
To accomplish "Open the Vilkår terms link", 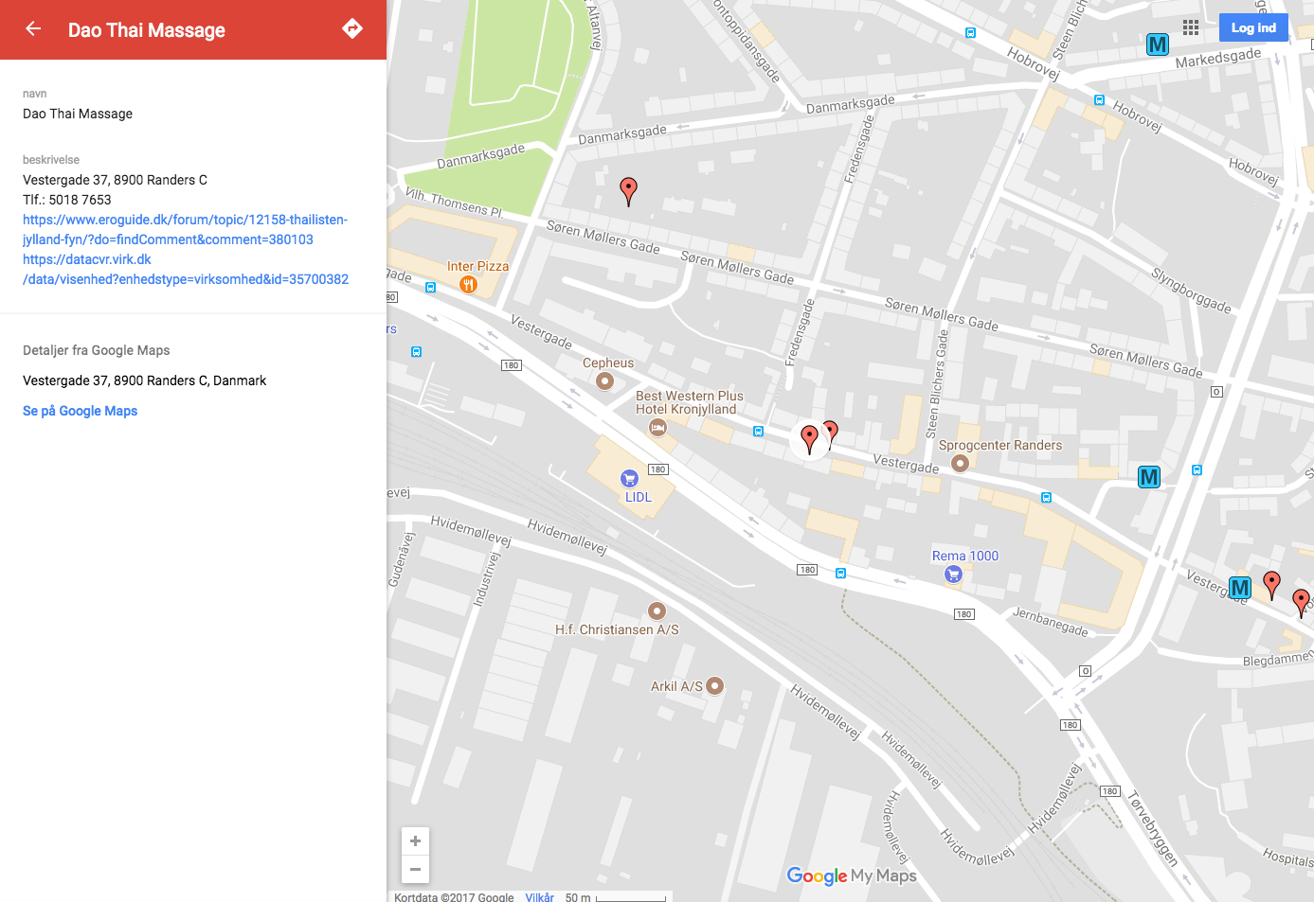I will click(540, 896).
